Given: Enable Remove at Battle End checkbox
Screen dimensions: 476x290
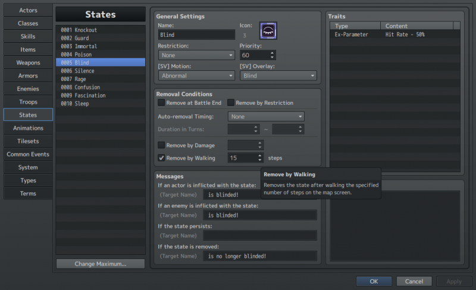Looking at the screenshot, I should 161,102.
